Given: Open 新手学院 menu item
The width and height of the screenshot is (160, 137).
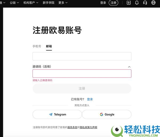Looking at the screenshot, I should point(49,3).
